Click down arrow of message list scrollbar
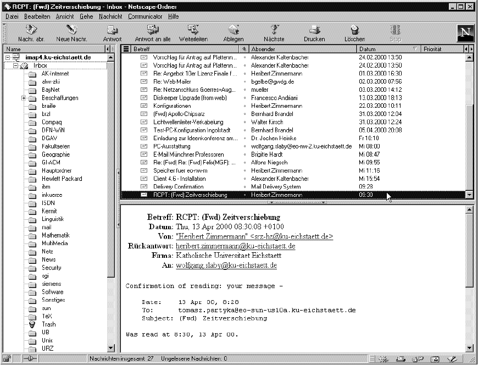This screenshot has height=365, width=478. [x=470, y=195]
